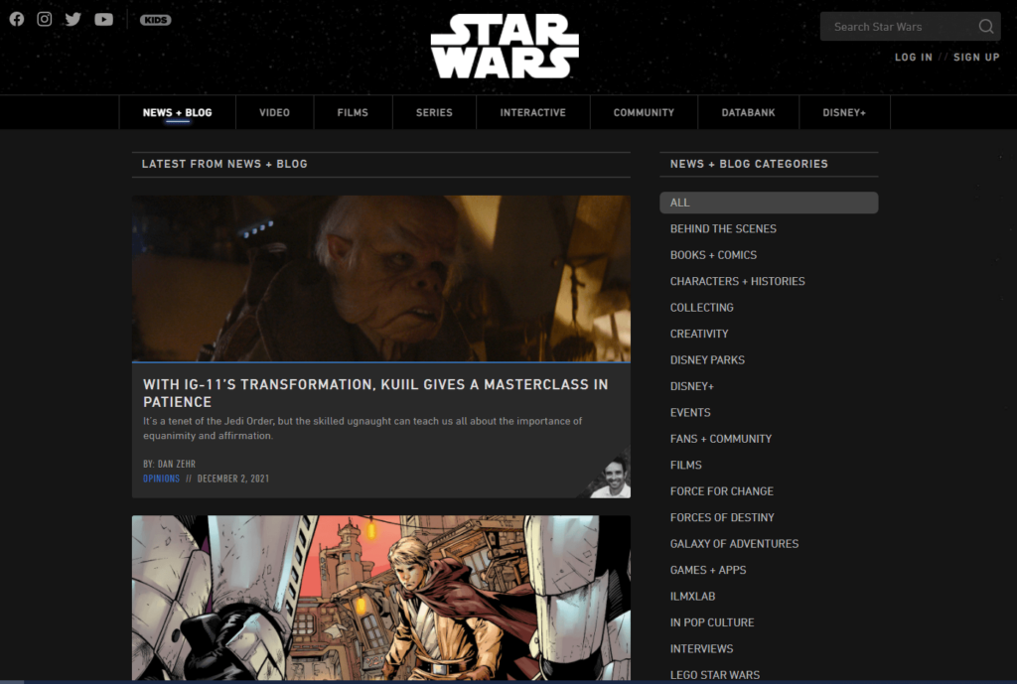Select the Creativity category
The image size is (1017, 684).
point(698,334)
